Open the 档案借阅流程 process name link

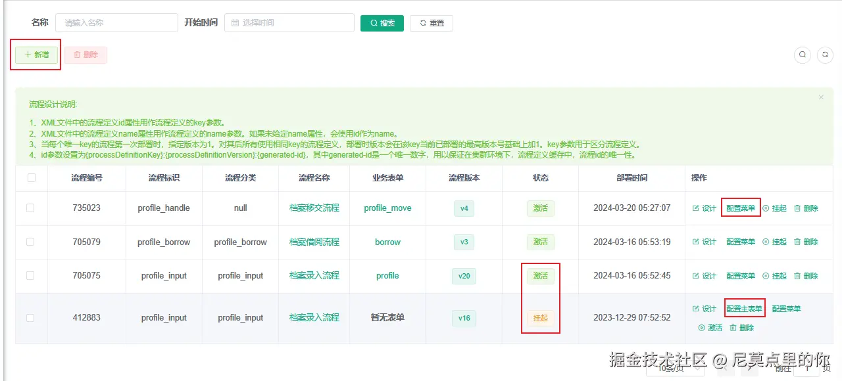tap(314, 242)
